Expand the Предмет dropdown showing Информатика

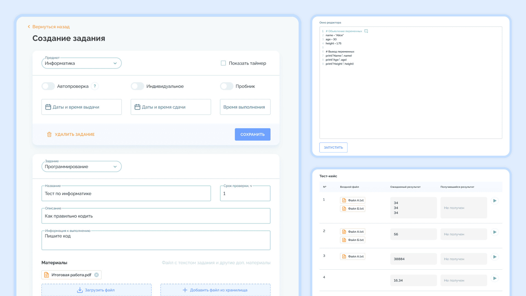81,63
